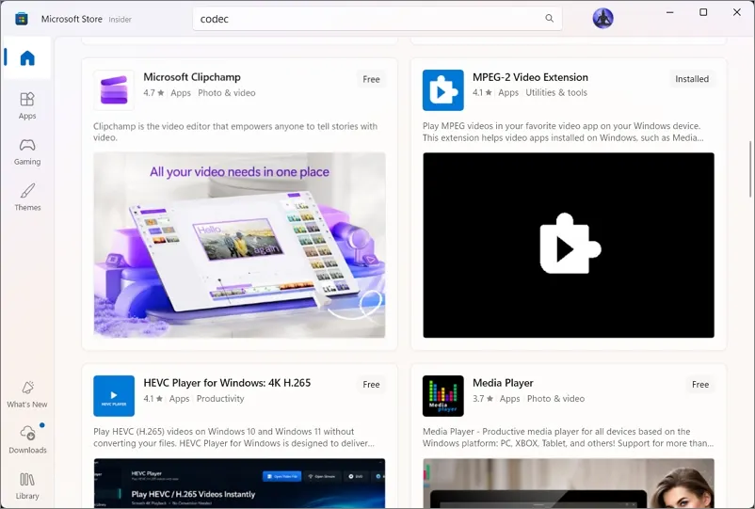Click the HEVC Player app icon

[x=114, y=395]
